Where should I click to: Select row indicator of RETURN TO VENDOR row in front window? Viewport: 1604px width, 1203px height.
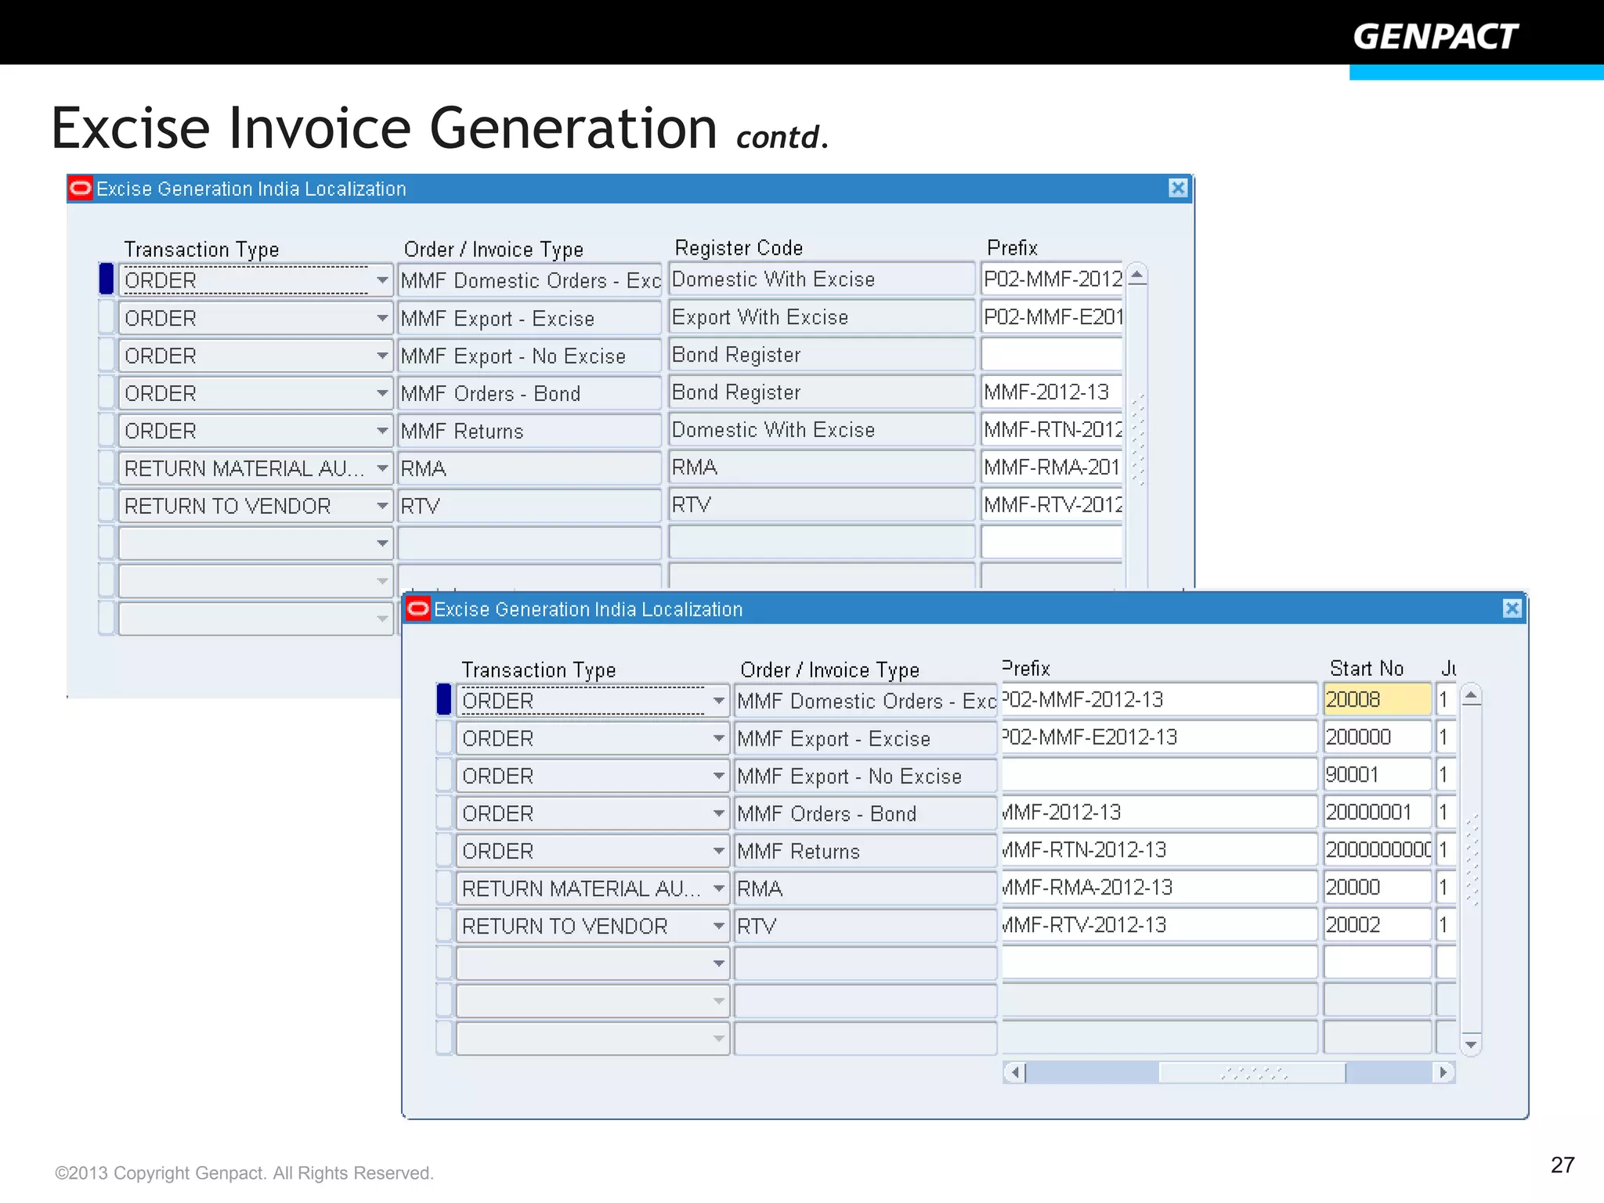pyautogui.click(x=444, y=925)
